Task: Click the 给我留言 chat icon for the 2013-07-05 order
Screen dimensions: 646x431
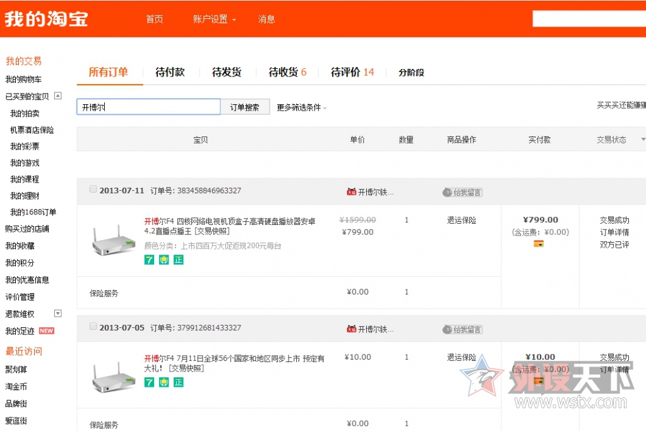Action: click(x=462, y=329)
